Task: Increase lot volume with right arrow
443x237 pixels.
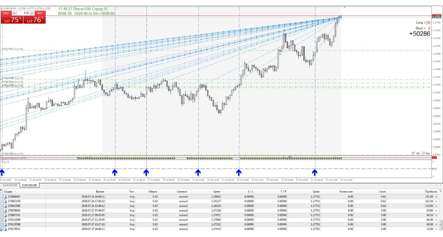Action: (32, 13)
